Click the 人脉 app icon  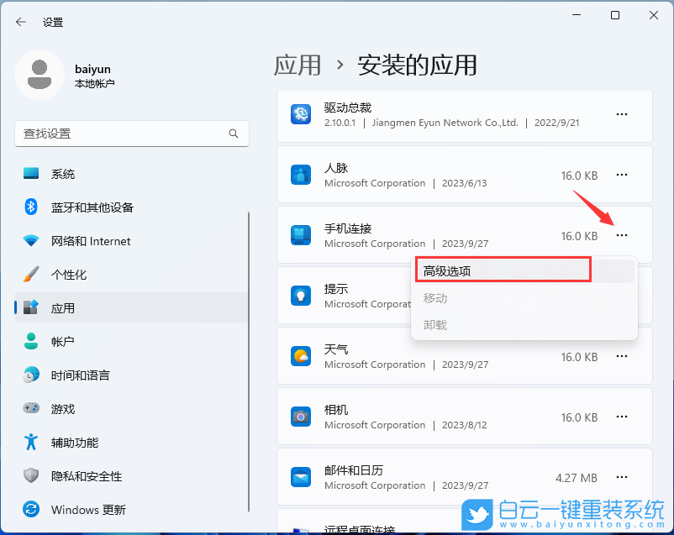[301, 175]
